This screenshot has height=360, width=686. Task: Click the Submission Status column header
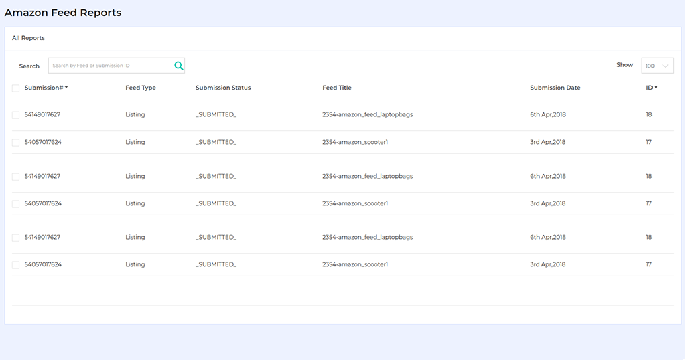[x=223, y=88]
